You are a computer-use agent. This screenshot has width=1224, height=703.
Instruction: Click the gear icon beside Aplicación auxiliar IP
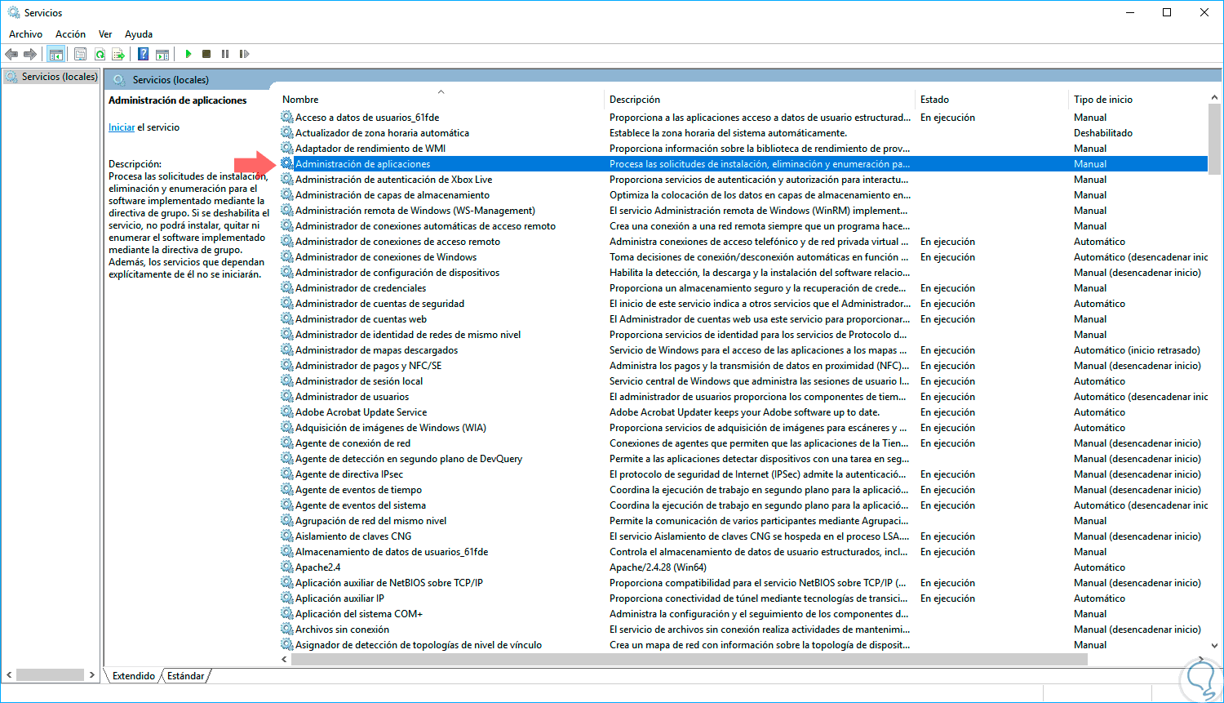tap(287, 598)
